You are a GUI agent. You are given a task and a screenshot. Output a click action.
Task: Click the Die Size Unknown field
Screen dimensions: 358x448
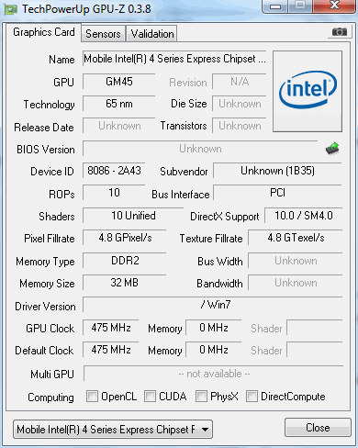240,104
